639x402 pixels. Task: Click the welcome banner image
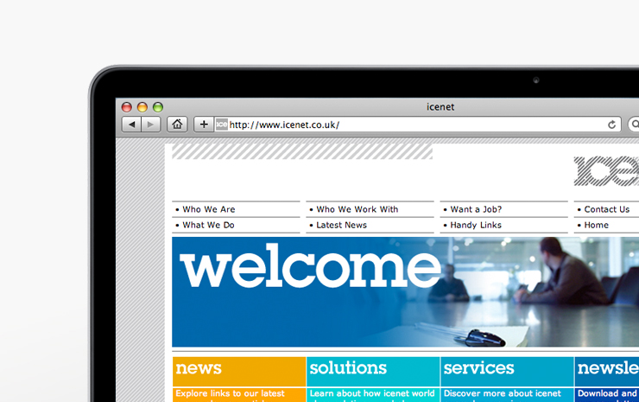(406, 292)
